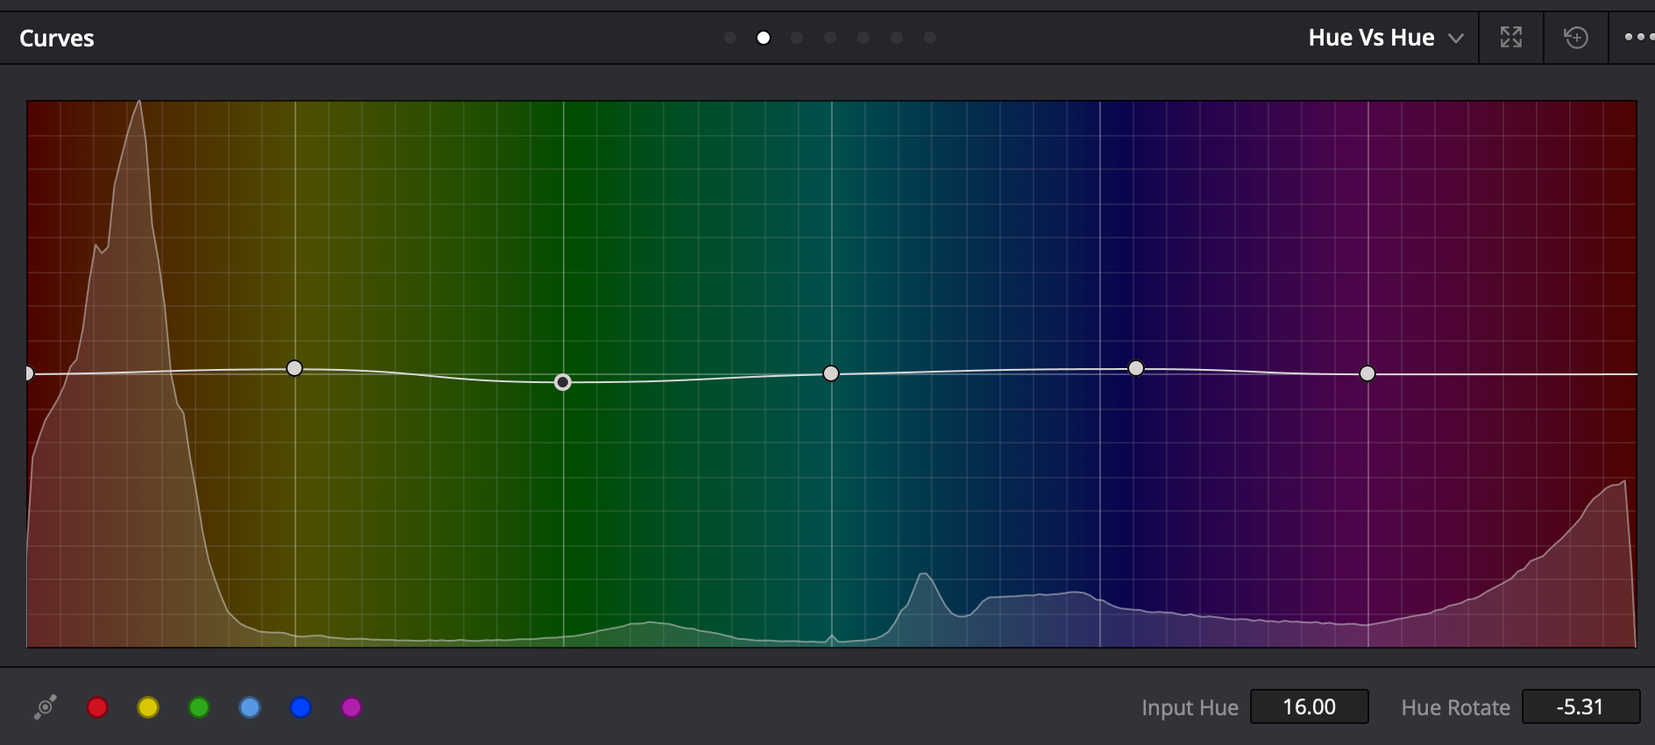Click the Curves panel title

pyautogui.click(x=57, y=39)
